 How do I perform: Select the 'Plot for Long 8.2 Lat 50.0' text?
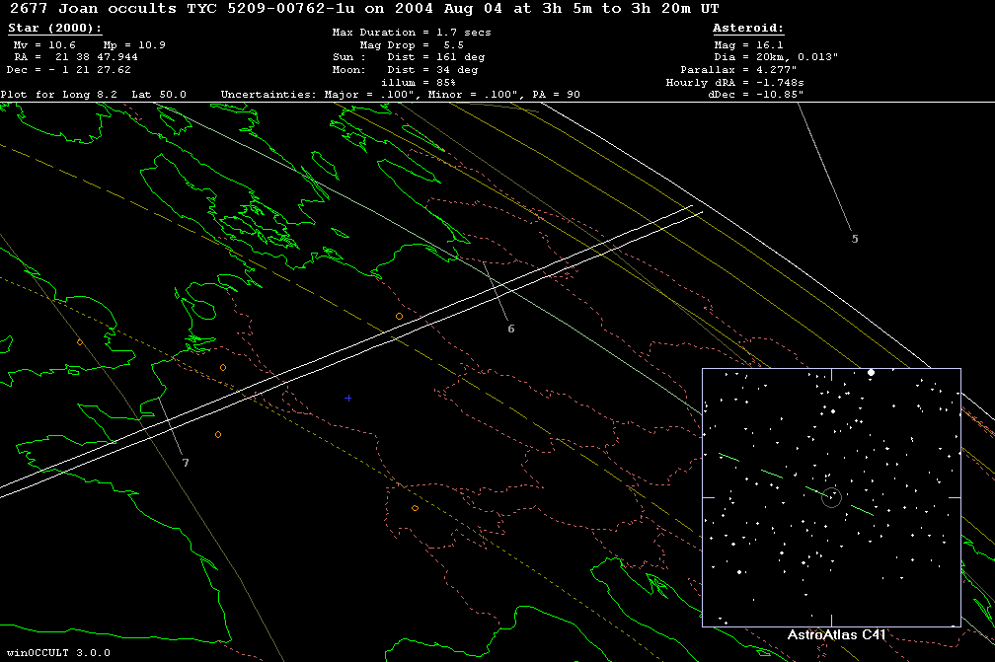101,95
